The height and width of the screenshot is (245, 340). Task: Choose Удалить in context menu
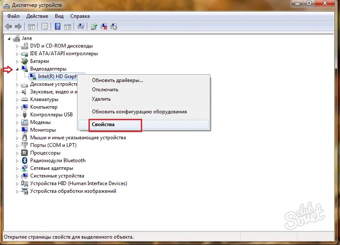click(143, 99)
